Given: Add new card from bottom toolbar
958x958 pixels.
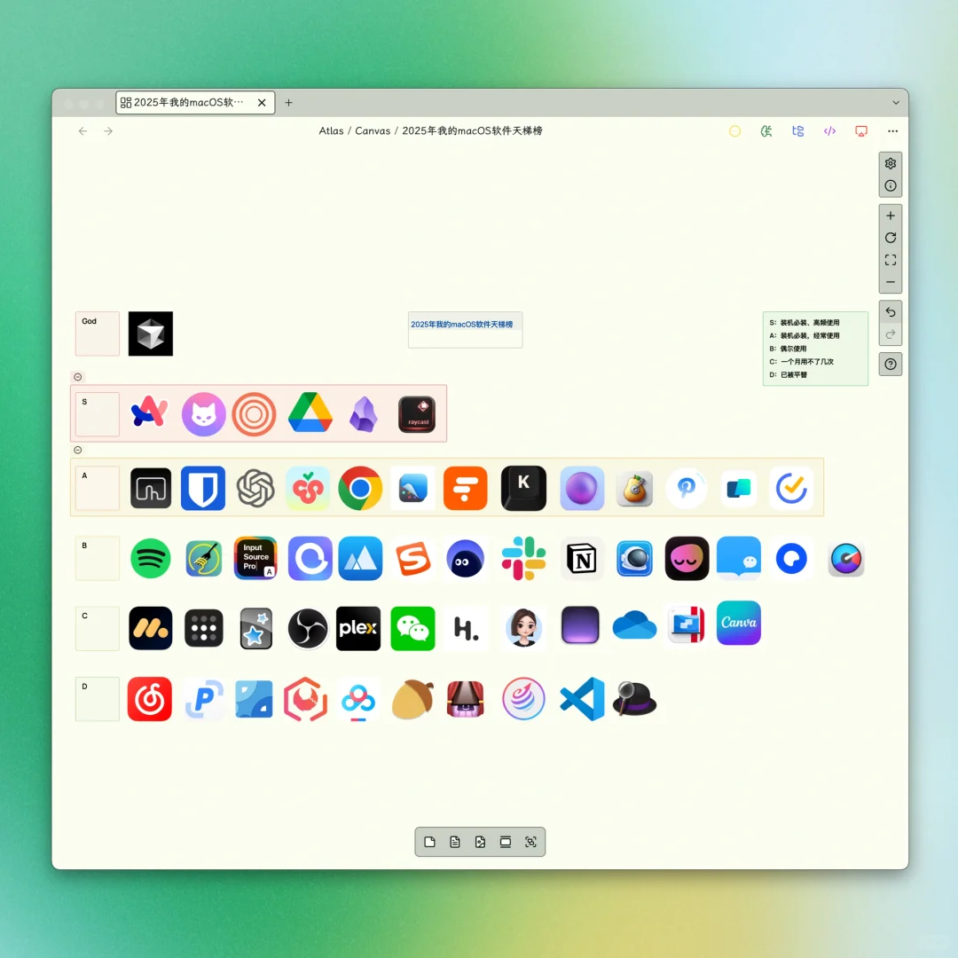Looking at the screenshot, I should 429,842.
